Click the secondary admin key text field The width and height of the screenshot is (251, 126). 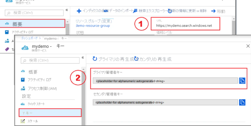tap(165, 102)
